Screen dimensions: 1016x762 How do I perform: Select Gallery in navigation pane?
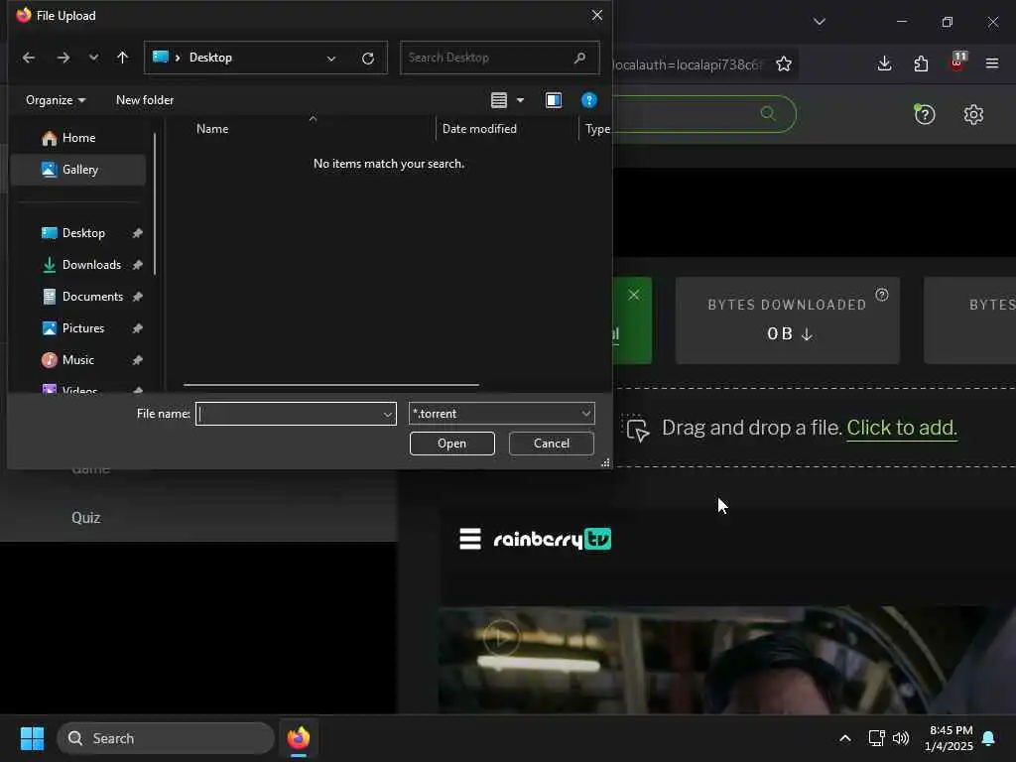(x=78, y=169)
